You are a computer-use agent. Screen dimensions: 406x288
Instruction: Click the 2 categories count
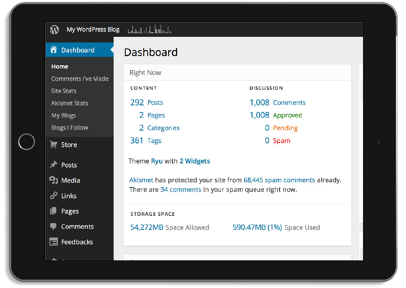141,128
